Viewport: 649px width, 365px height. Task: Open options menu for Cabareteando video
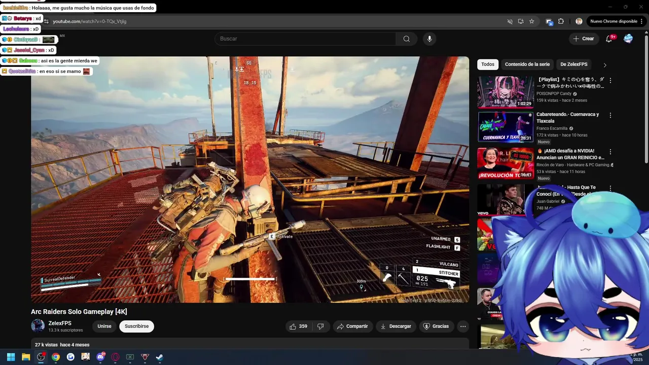(x=610, y=116)
